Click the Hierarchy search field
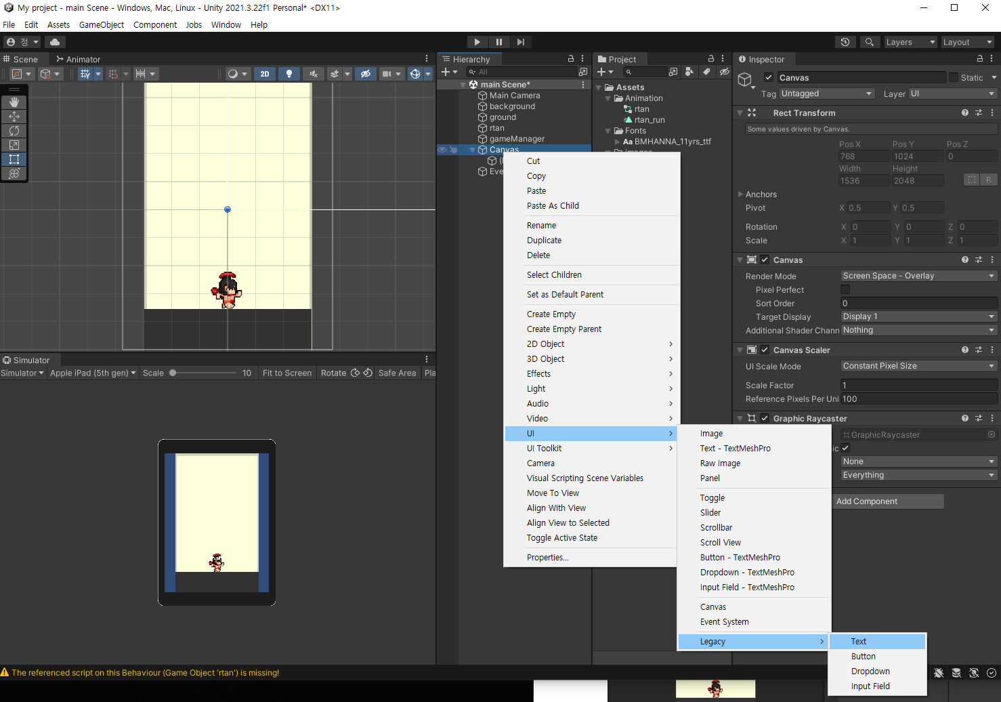This screenshot has width=1001, height=702. [521, 72]
